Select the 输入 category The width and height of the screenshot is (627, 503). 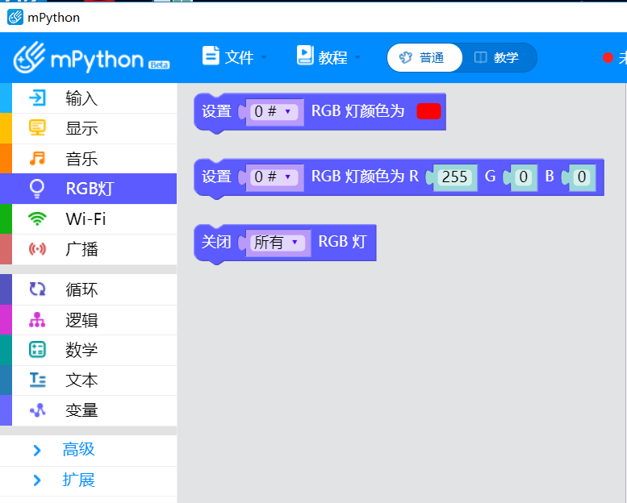(89, 98)
